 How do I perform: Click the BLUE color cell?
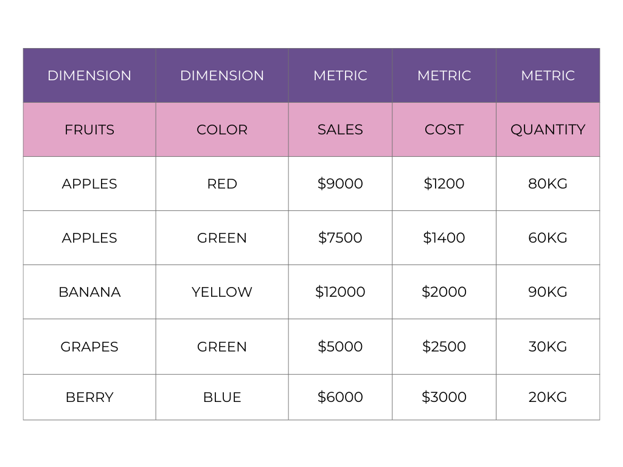[222, 397]
